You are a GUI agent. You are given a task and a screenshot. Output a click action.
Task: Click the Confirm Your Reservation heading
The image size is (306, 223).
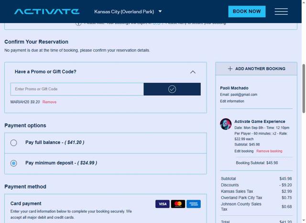[x=36, y=42]
